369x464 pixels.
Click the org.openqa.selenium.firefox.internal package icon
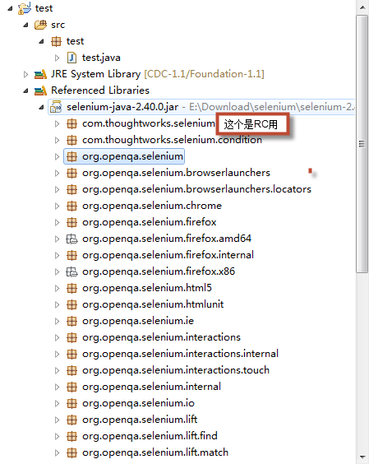point(71,255)
